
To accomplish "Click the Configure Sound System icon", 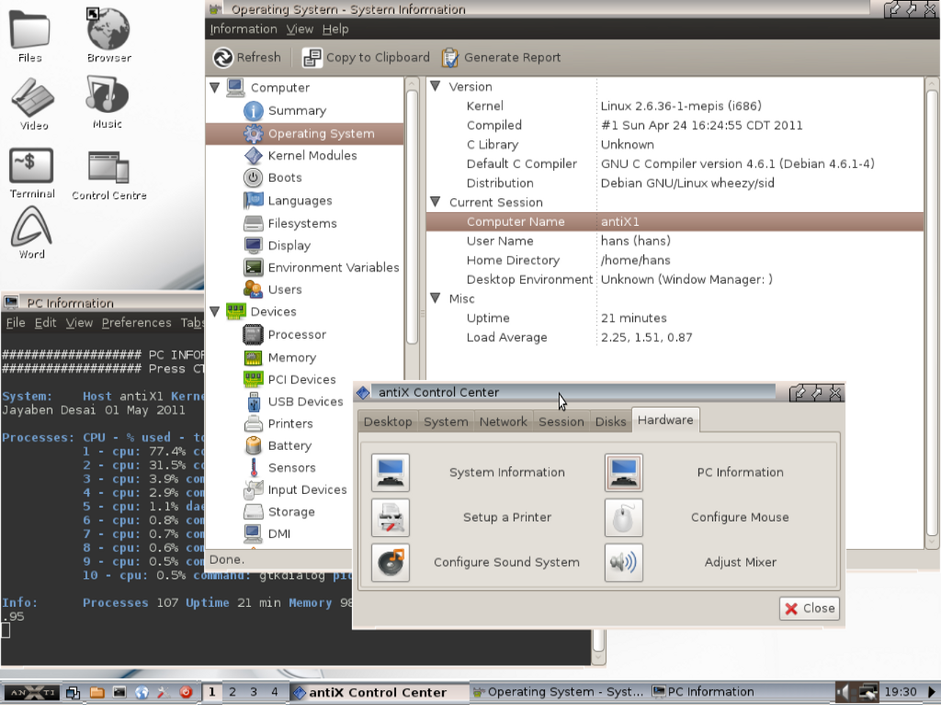I will [391, 563].
